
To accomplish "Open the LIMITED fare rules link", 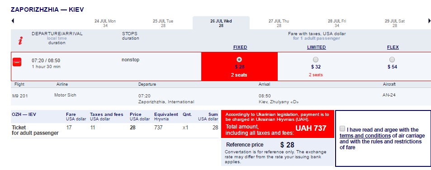I will (x=317, y=47).
